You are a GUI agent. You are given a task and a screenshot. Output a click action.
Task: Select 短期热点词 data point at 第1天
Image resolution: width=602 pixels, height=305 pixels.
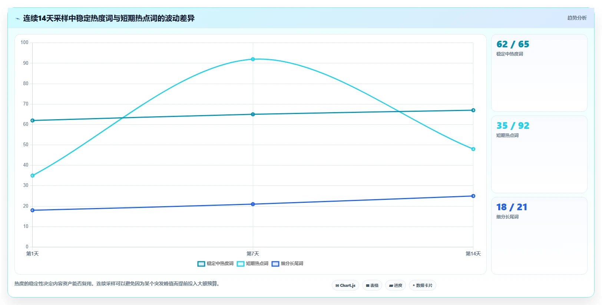coord(33,175)
